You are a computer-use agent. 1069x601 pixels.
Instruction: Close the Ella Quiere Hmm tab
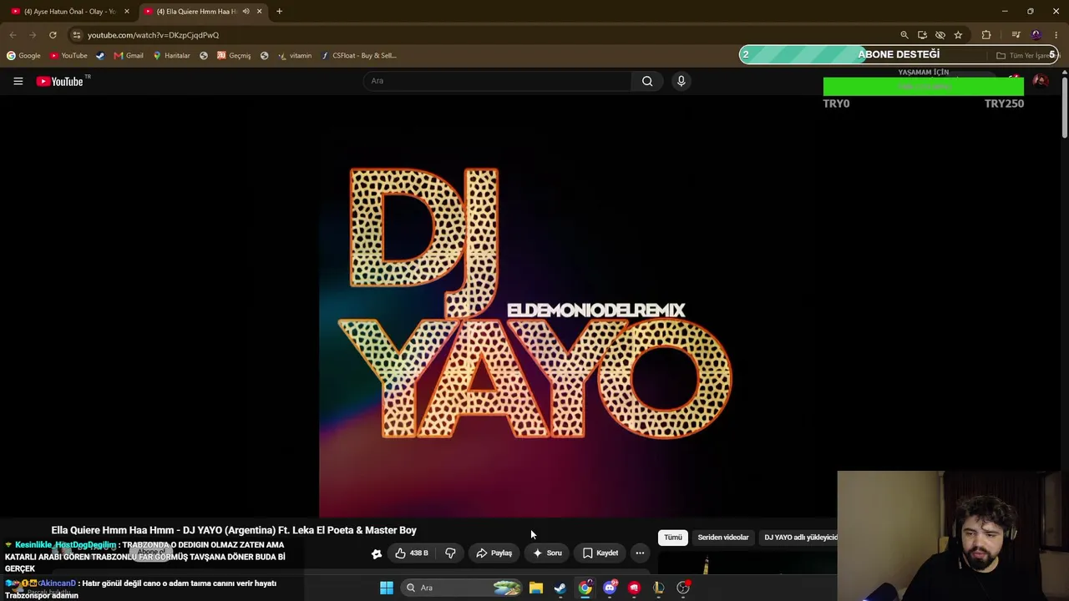click(259, 12)
